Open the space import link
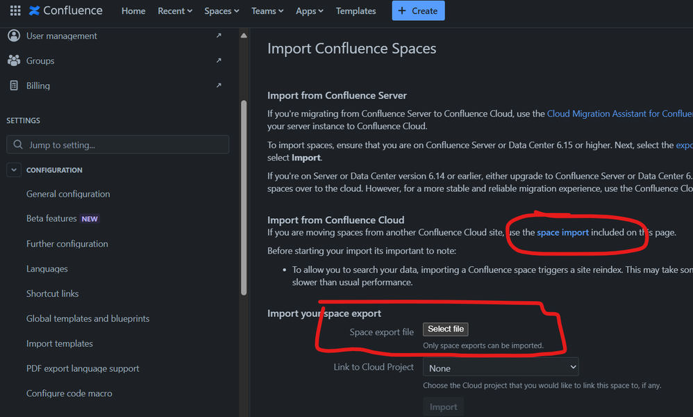Image resolution: width=693 pixels, height=417 pixels. (562, 232)
